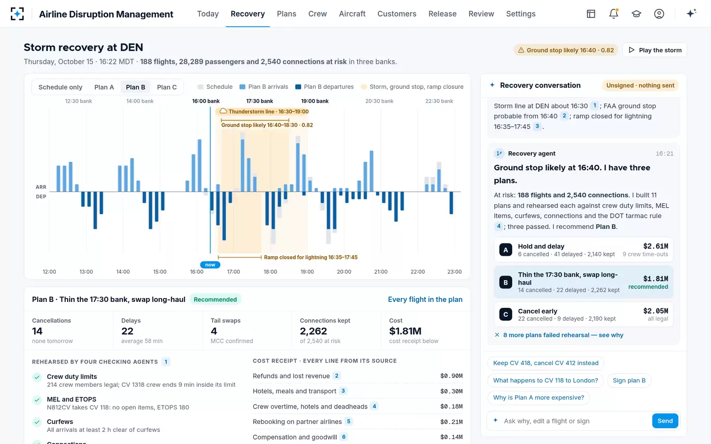Screen dimensions: 711x444
Task: Open citation 4 in agent message
Action: pos(499,226)
